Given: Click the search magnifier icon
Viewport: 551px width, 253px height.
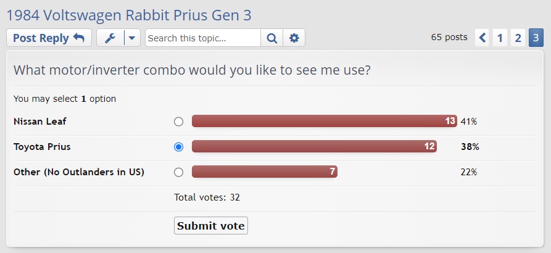Looking at the screenshot, I should [271, 38].
